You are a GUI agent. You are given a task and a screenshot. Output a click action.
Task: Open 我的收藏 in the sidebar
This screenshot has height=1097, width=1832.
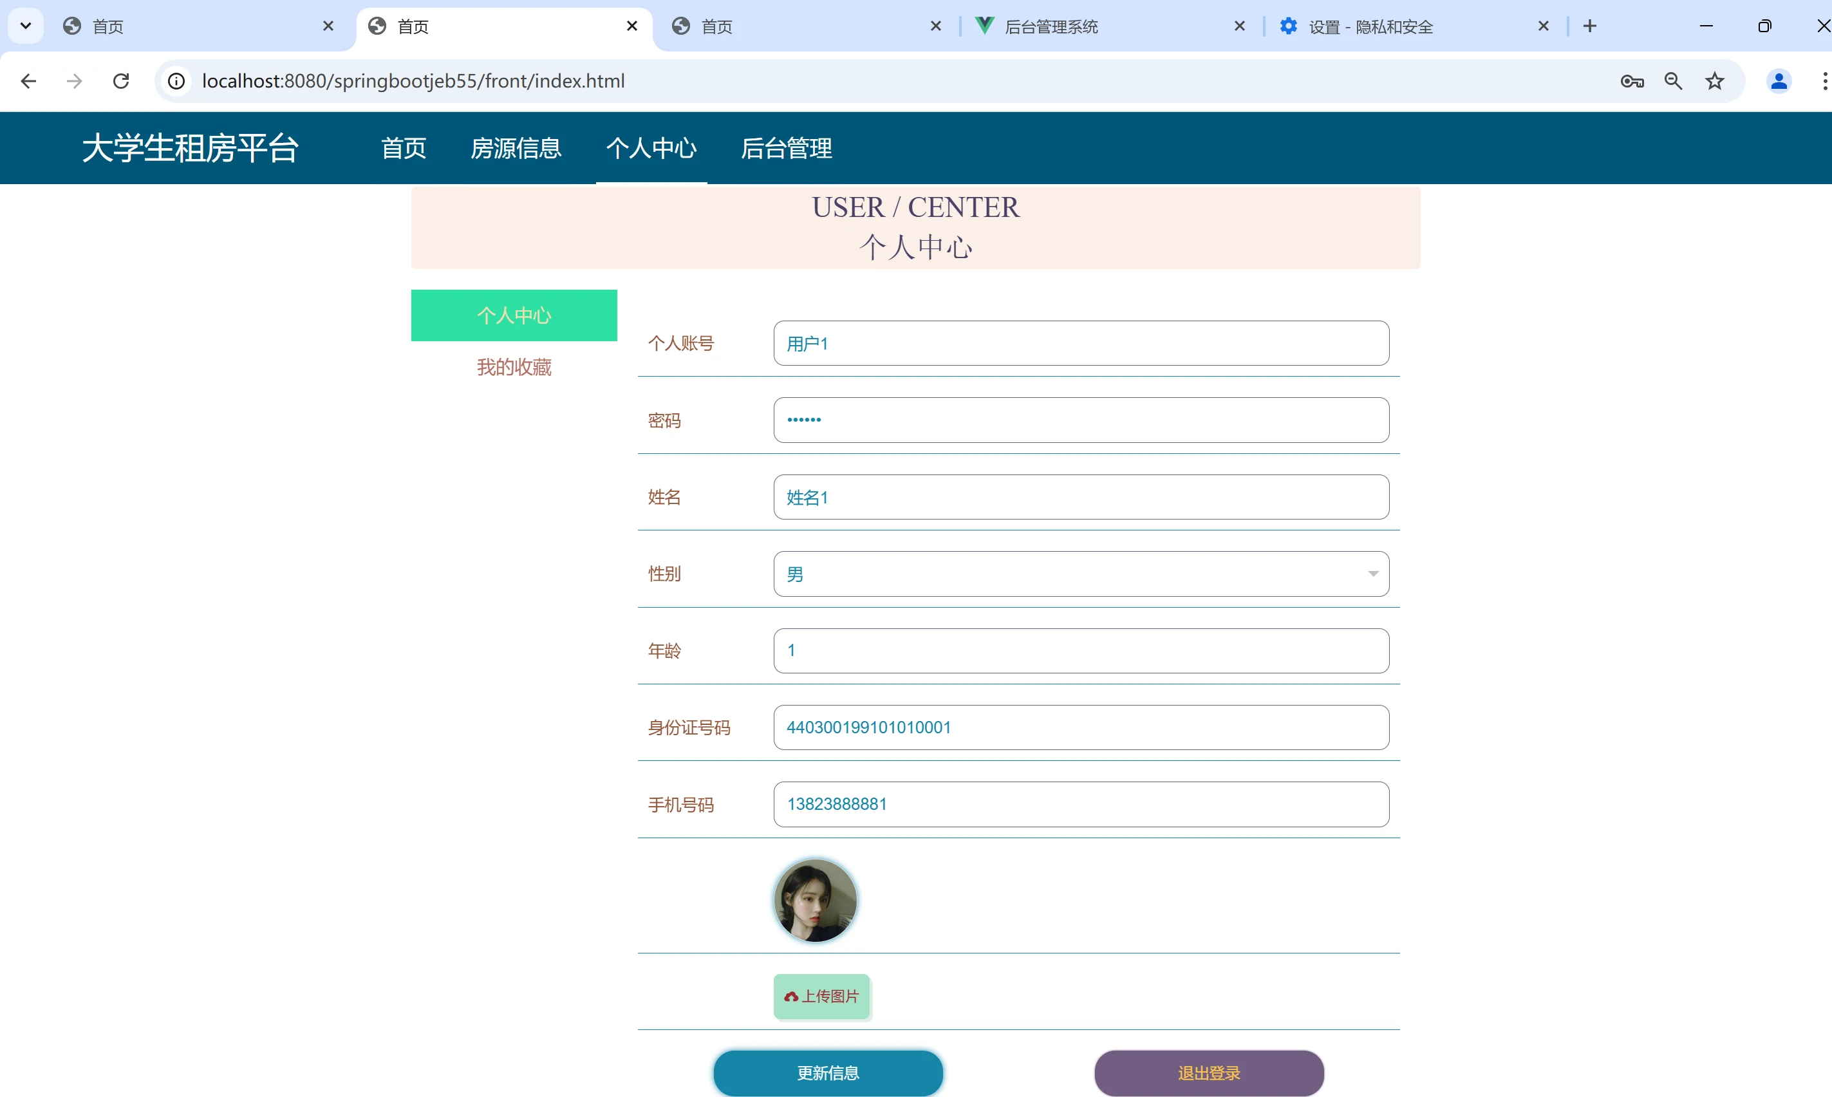514,368
